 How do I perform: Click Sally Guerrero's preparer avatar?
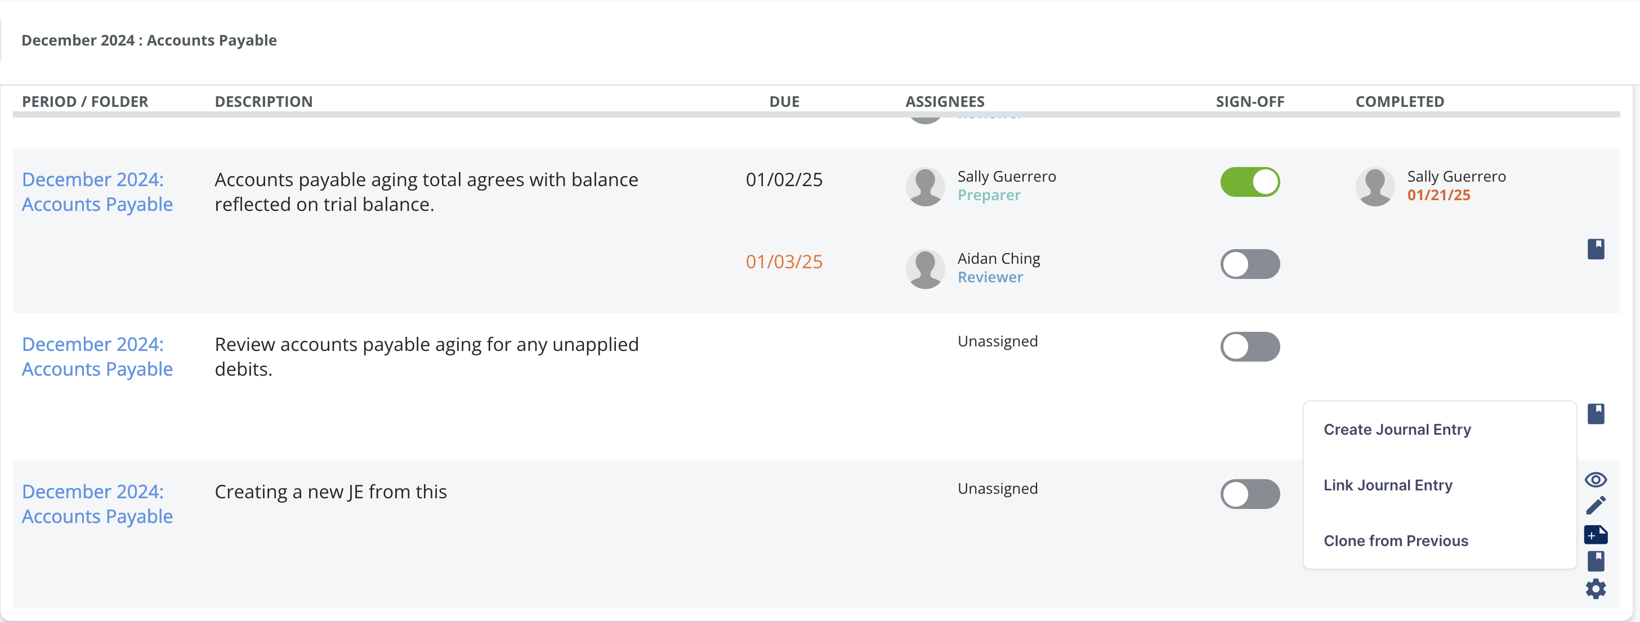click(924, 186)
